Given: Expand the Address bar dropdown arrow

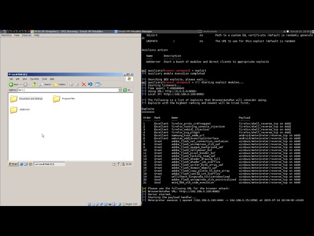Looking at the screenshot, I should coord(120,90).
